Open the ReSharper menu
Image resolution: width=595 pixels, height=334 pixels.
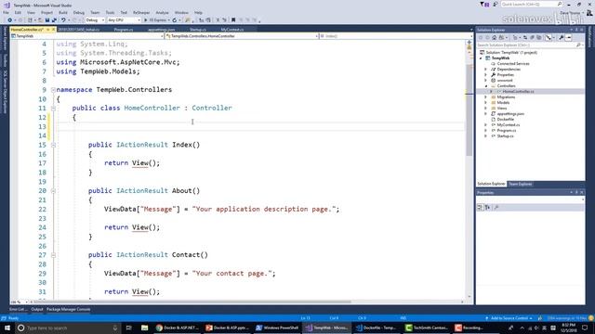[141, 12]
